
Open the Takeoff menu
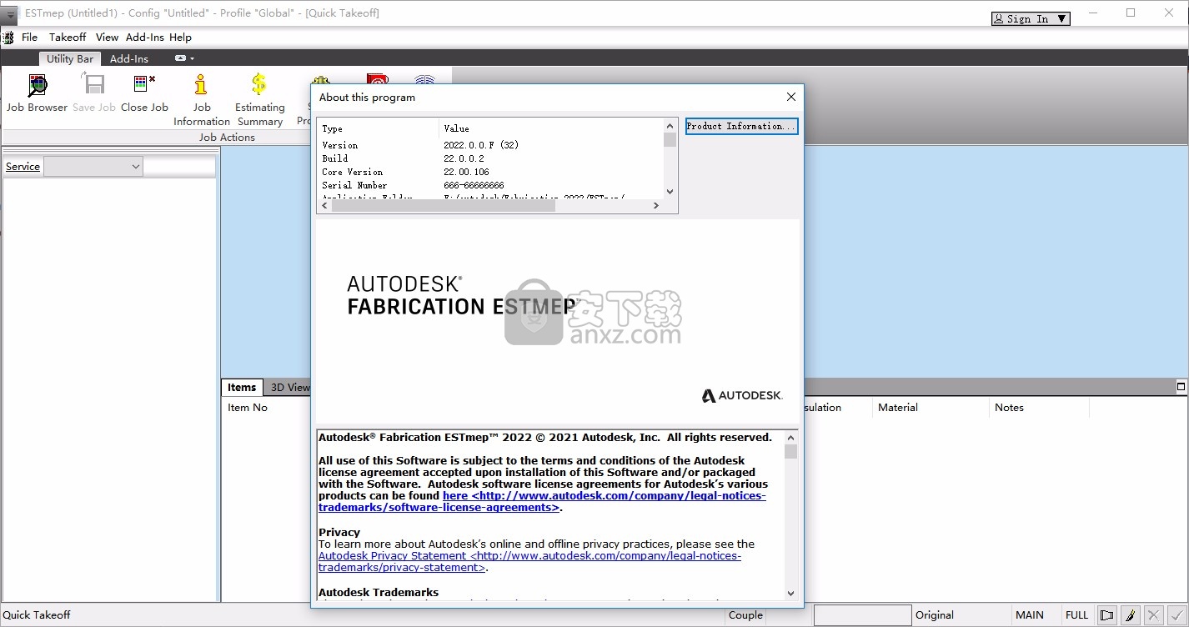68,38
